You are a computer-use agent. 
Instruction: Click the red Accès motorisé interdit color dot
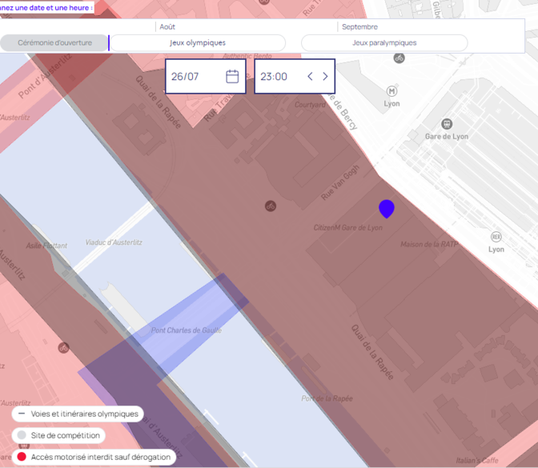point(22,457)
